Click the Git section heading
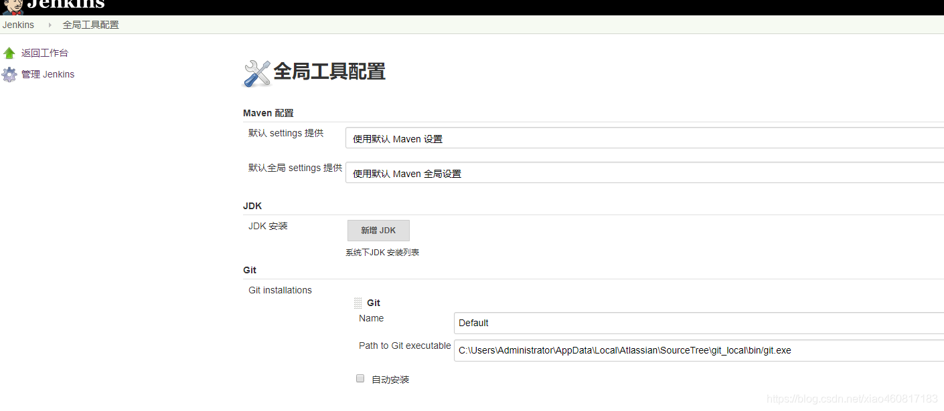This screenshot has width=944, height=411. 250,270
